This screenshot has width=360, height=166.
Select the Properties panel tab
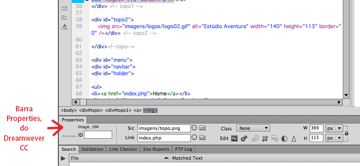73,120
